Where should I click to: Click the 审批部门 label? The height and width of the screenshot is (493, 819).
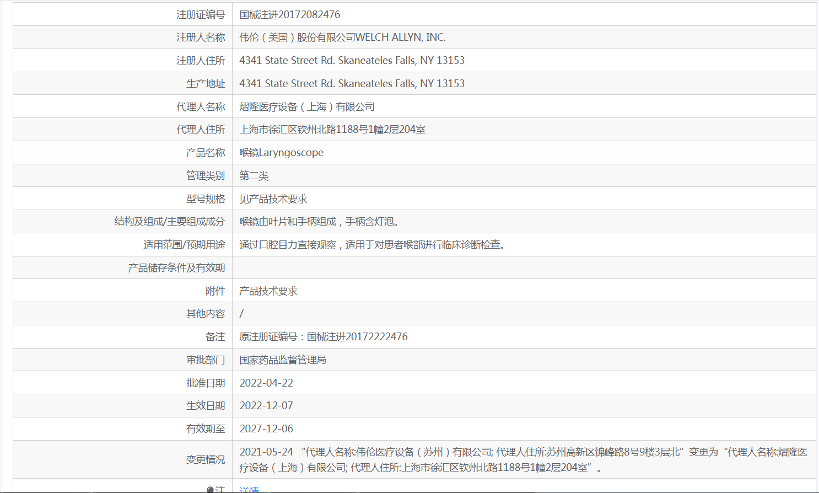[206, 360]
